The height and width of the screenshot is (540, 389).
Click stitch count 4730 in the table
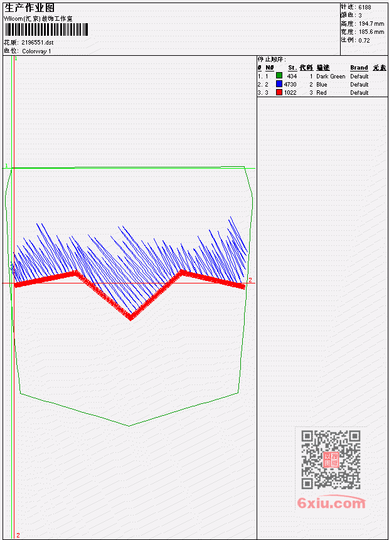pos(290,85)
